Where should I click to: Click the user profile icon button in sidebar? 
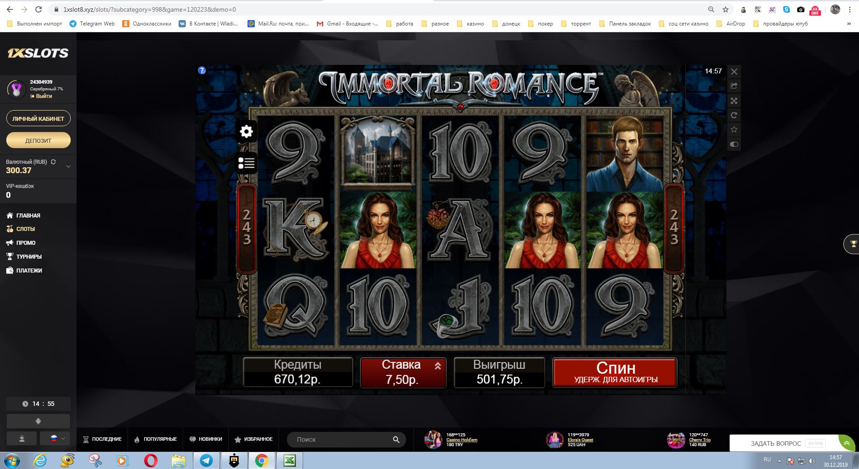[21, 439]
